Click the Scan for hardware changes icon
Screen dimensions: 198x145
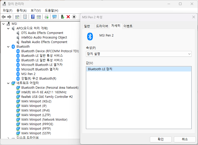point(55,17)
